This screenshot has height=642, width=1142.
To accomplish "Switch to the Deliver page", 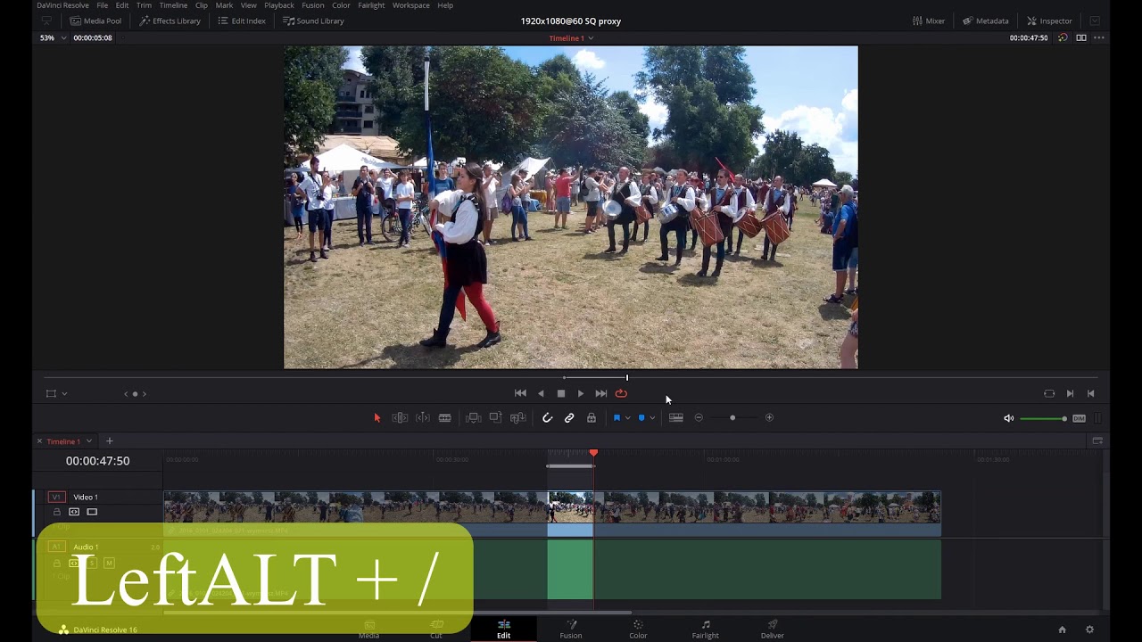I will coord(773,630).
